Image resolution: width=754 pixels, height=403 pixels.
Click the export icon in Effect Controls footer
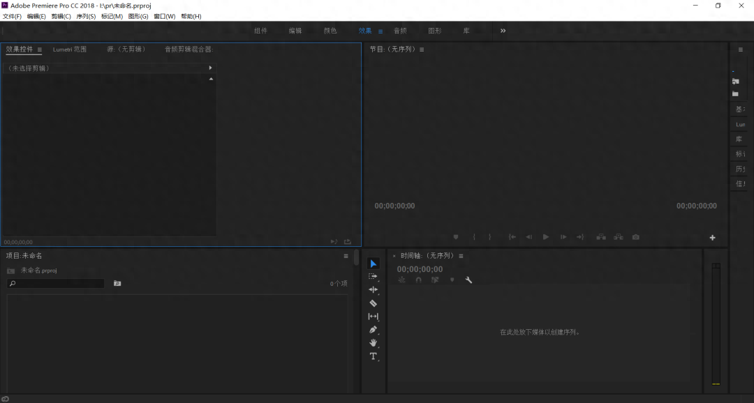pos(348,242)
